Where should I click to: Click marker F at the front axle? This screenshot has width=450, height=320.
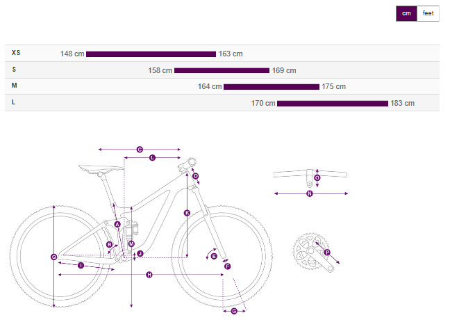(x=227, y=266)
